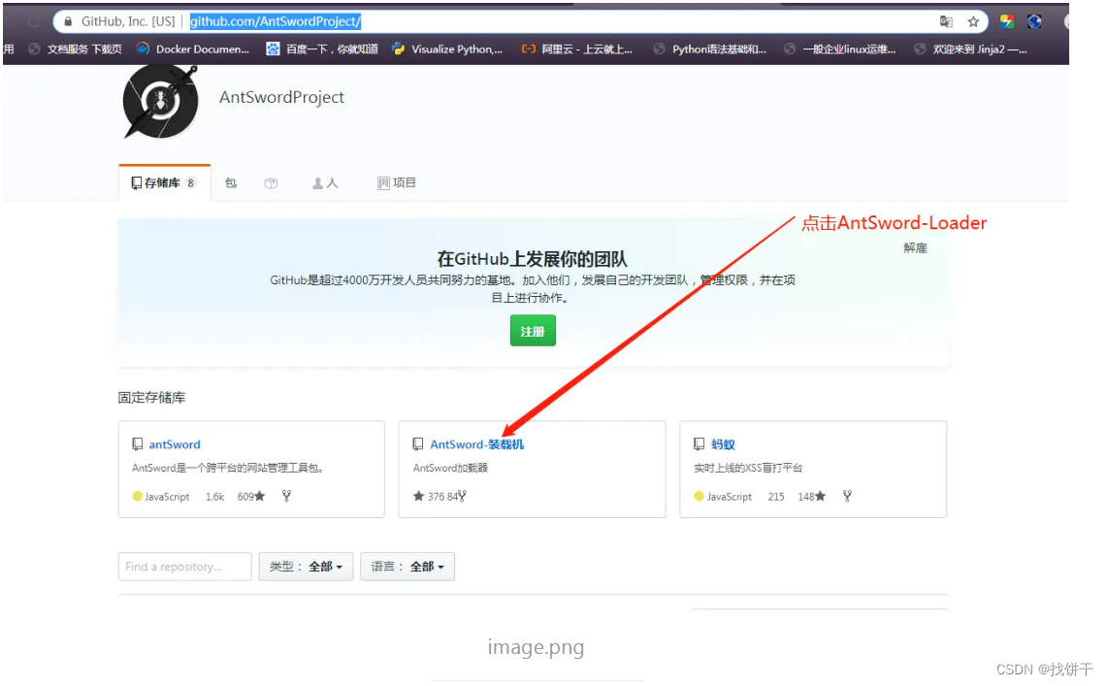This screenshot has width=1108, height=686.
Task: Click the 实时上线的XSS盲打平台 description
Action: click(748, 468)
